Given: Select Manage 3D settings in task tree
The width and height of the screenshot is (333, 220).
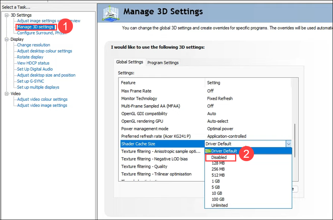Looking at the screenshot, I should click(35, 27).
